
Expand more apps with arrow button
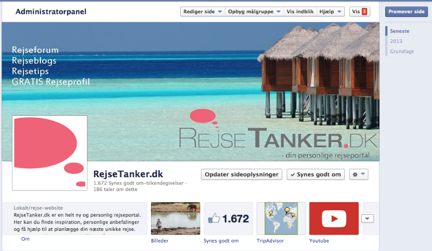pyautogui.click(x=368, y=219)
